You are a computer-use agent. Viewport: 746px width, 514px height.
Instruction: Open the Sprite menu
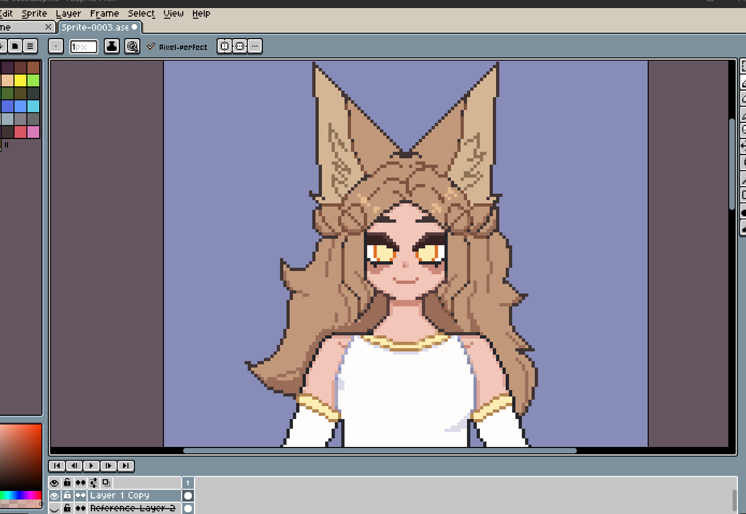34,13
